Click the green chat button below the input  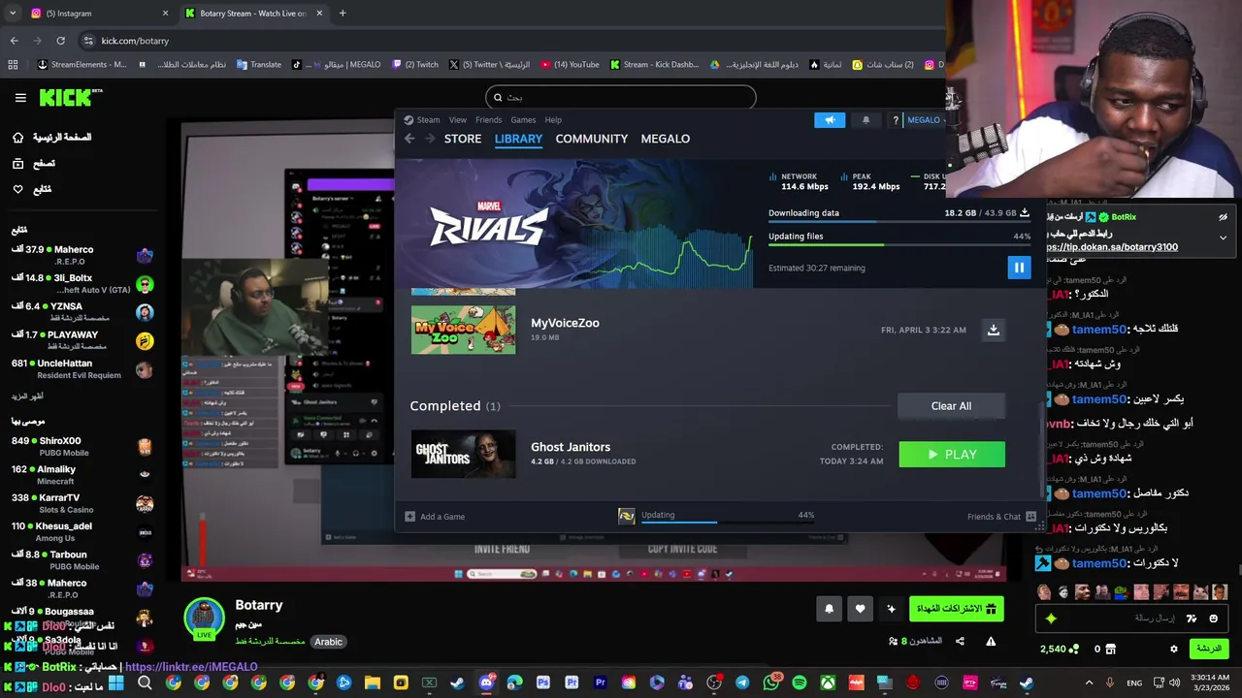click(x=1209, y=649)
